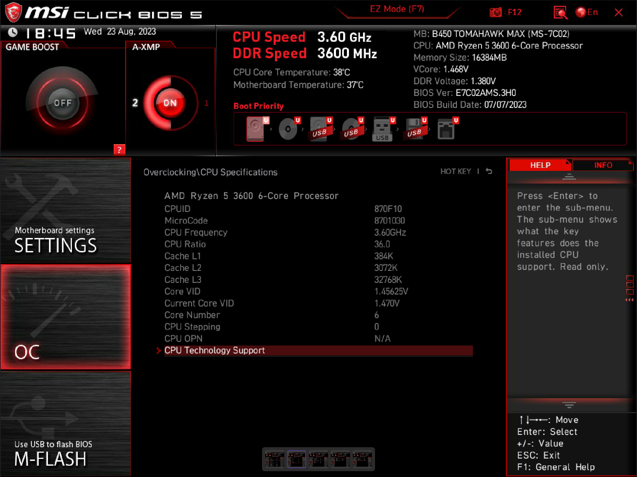Viewport: 637px width, 477px height.
Task: Switch to EZ Mode (F7)
Action: pyautogui.click(x=397, y=9)
